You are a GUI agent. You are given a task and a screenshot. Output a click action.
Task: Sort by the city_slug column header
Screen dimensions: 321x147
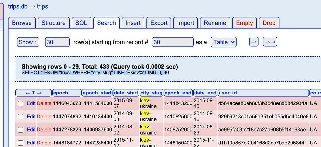[152, 93]
